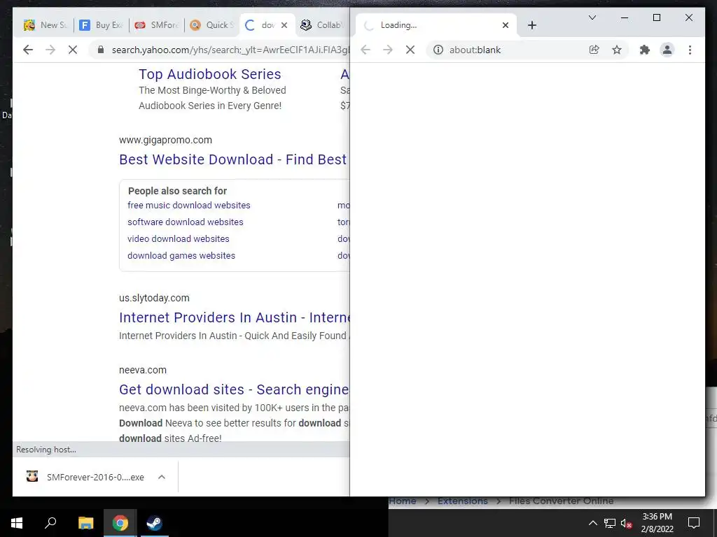The image size is (717, 537).
Task: Click www.gigapromo.com text
Action: [165, 140]
